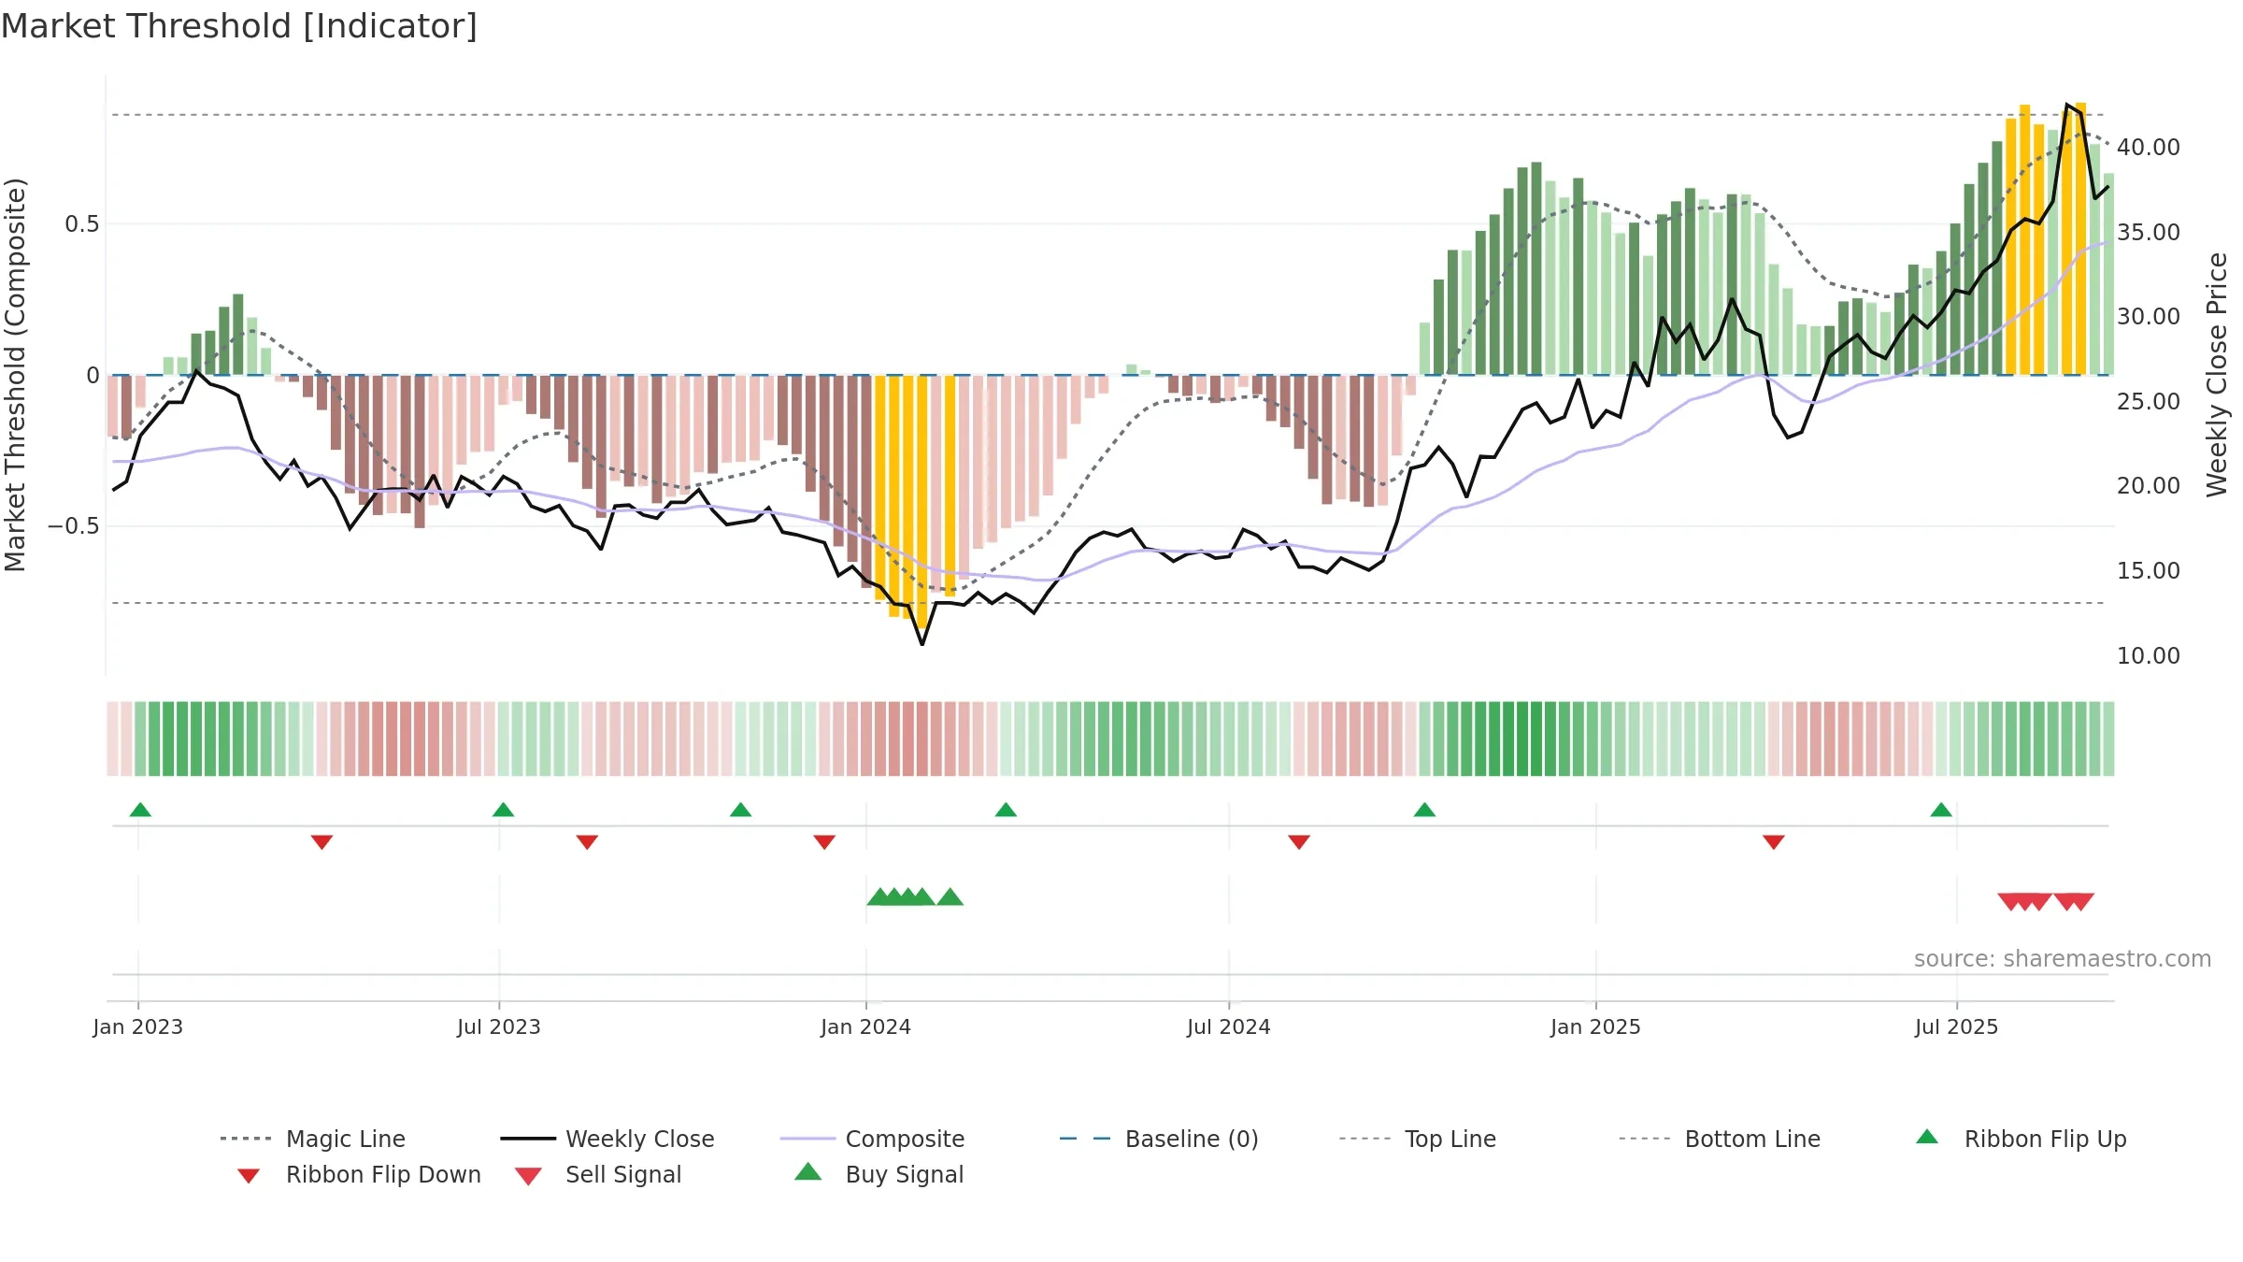Screen dimensions: 2243x1262
Task: Click the Weekly Close Price axis title
Action: [x=2217, y=375]
